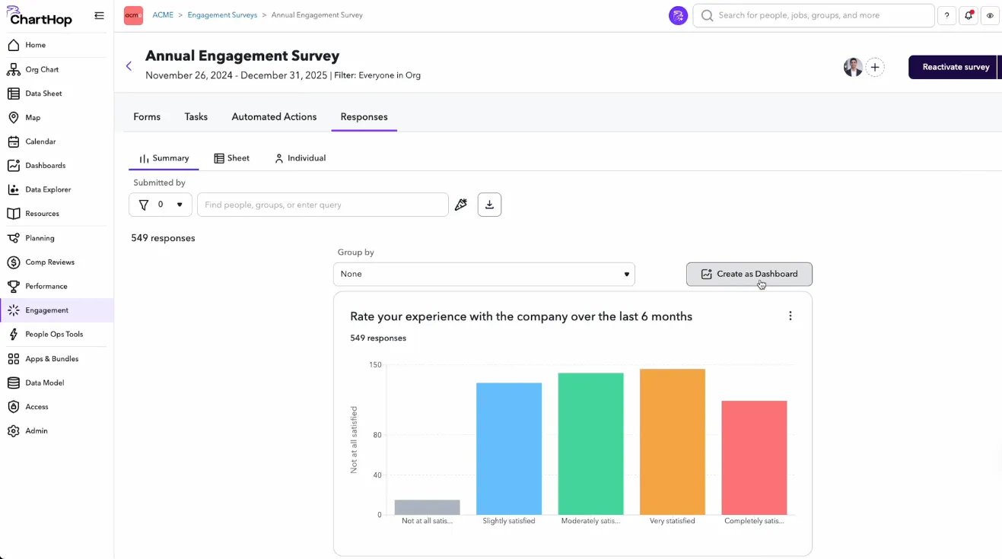Image resolution: width=1002 pixels, height=559 pixels.
Task: Open Apps & Bundles
Action: tap(51, 359)
